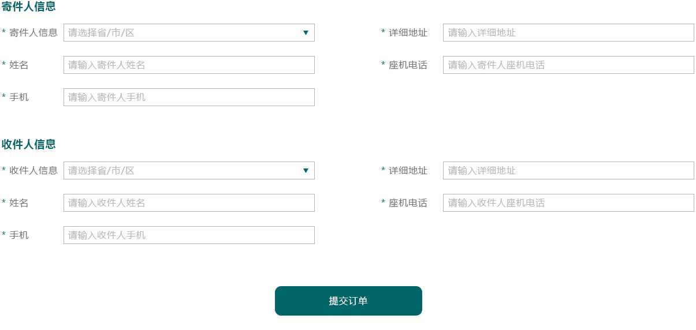The image size is (696, 330).
Task: Click recipient section's 详细地址 label
Action: [x=408, y=171]
